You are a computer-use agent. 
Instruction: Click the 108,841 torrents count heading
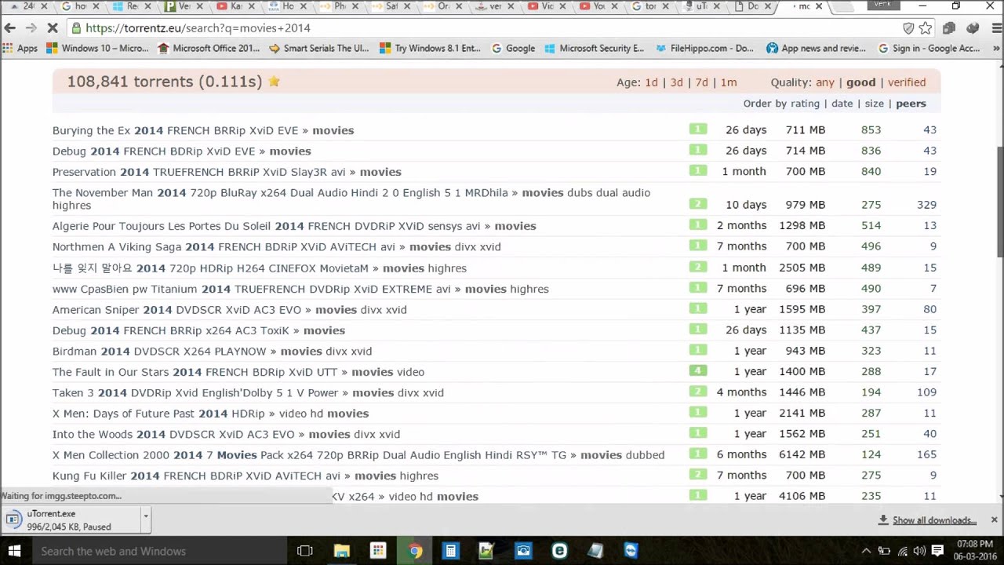164,82
